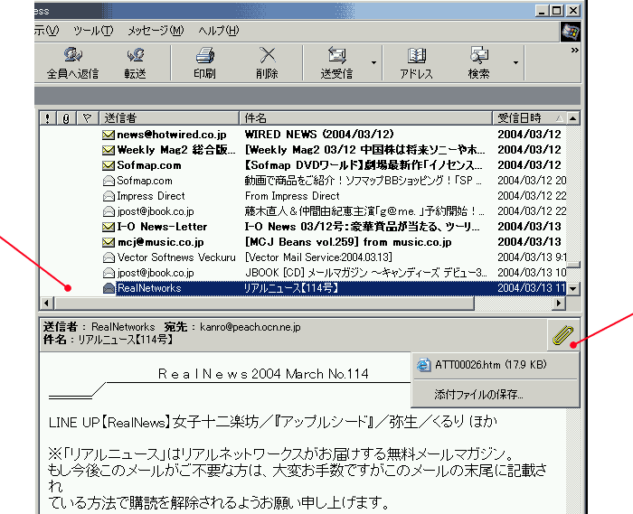Viewport: 633px width, 514px height.
Task: Open the Help (ヘルプ) menu
Action: [218, 31]
